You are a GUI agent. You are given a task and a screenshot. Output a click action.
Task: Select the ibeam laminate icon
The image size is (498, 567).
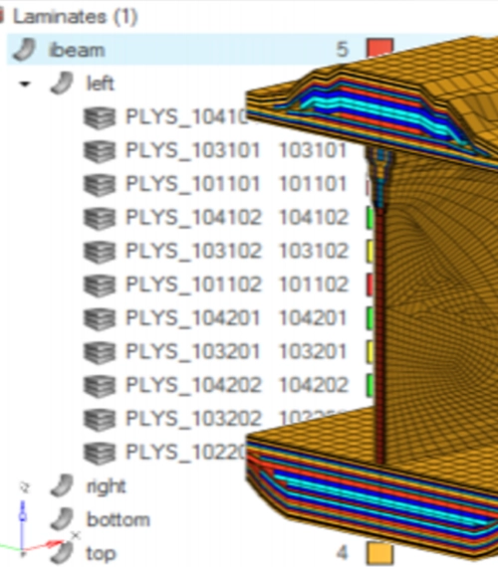click(25, 50)
